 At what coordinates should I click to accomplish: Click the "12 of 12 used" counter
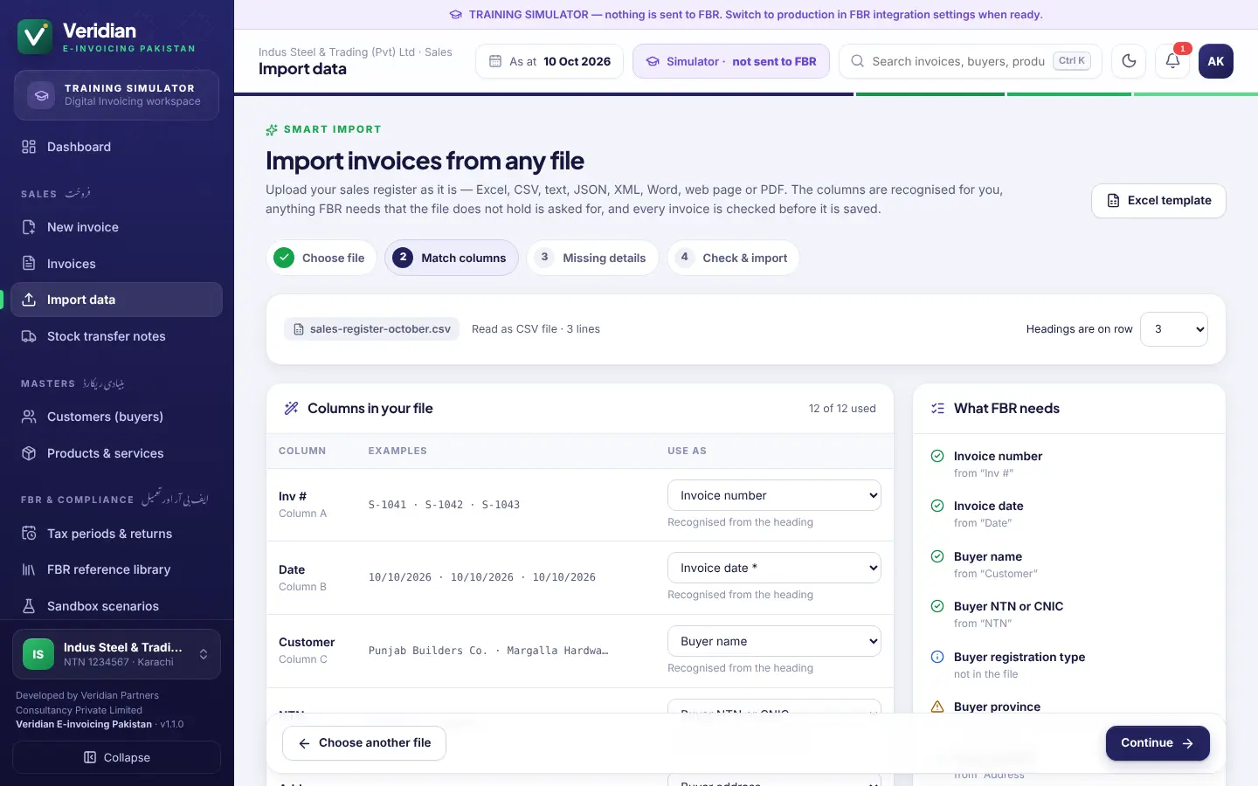[x=842, y=409]
